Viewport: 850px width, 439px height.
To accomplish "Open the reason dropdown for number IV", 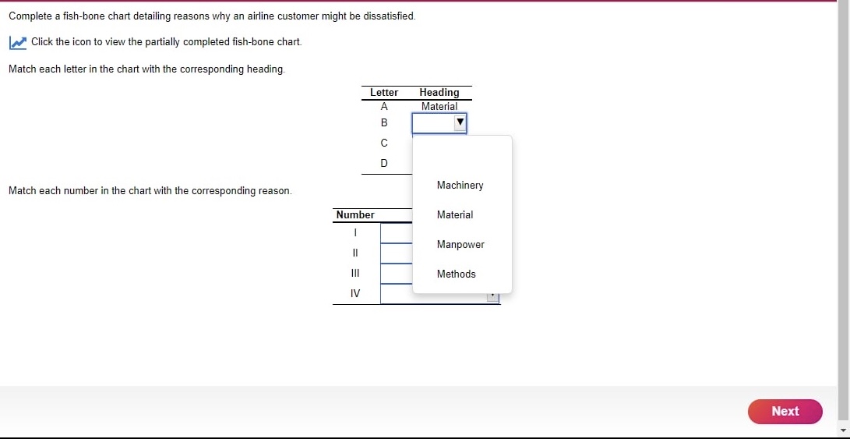I will [x=439, y=294].
